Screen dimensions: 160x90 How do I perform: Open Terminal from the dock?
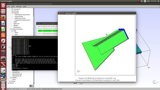click(x=3, y=59)
